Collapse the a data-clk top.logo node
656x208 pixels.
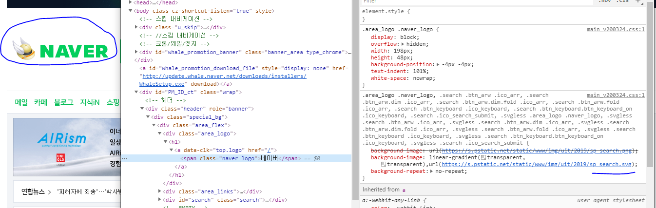[x=171, y=150]
